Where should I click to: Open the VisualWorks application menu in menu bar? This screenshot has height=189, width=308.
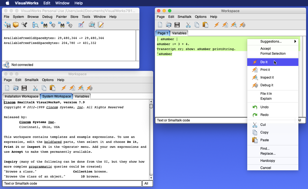click(x=27, y=3)
